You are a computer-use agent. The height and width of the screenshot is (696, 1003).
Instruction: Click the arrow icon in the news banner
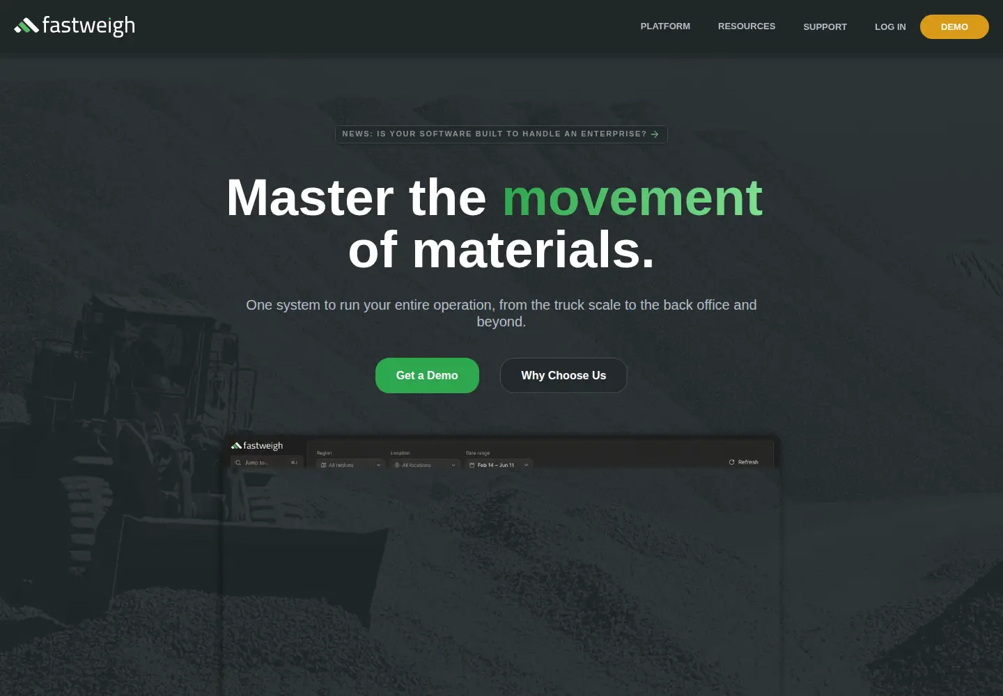655,134
